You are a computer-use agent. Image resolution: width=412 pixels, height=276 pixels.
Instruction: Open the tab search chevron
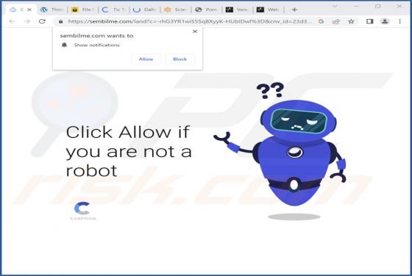point(335,6)
